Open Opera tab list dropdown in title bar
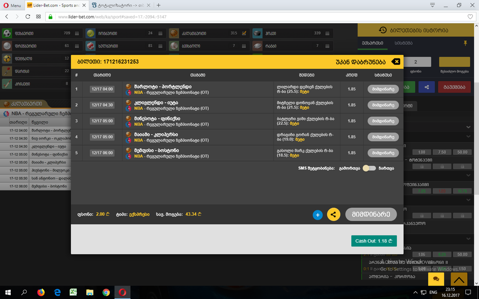This screenshot has width=479, height=299. click(432, 5)
